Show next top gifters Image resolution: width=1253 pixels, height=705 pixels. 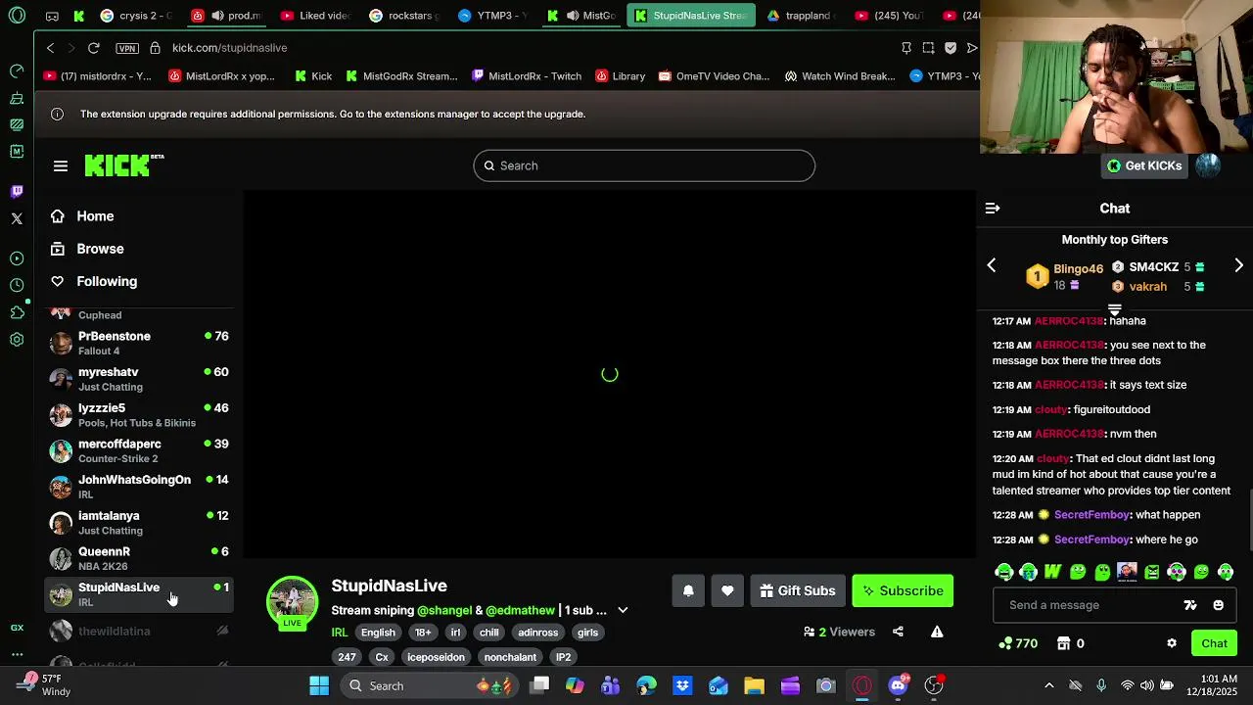pos(1238,265)
